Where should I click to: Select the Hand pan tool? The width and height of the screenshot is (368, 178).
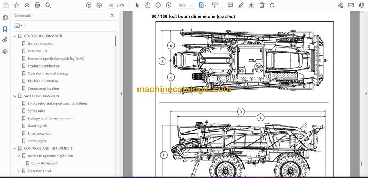point(147,5)
